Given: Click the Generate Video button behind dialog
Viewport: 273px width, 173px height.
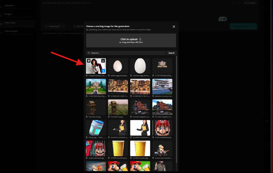Looking at the screenshot, I should 243,27.
